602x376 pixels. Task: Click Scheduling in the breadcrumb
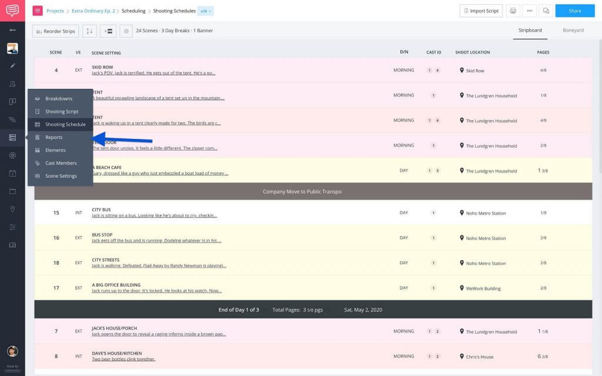pos(133,11)
